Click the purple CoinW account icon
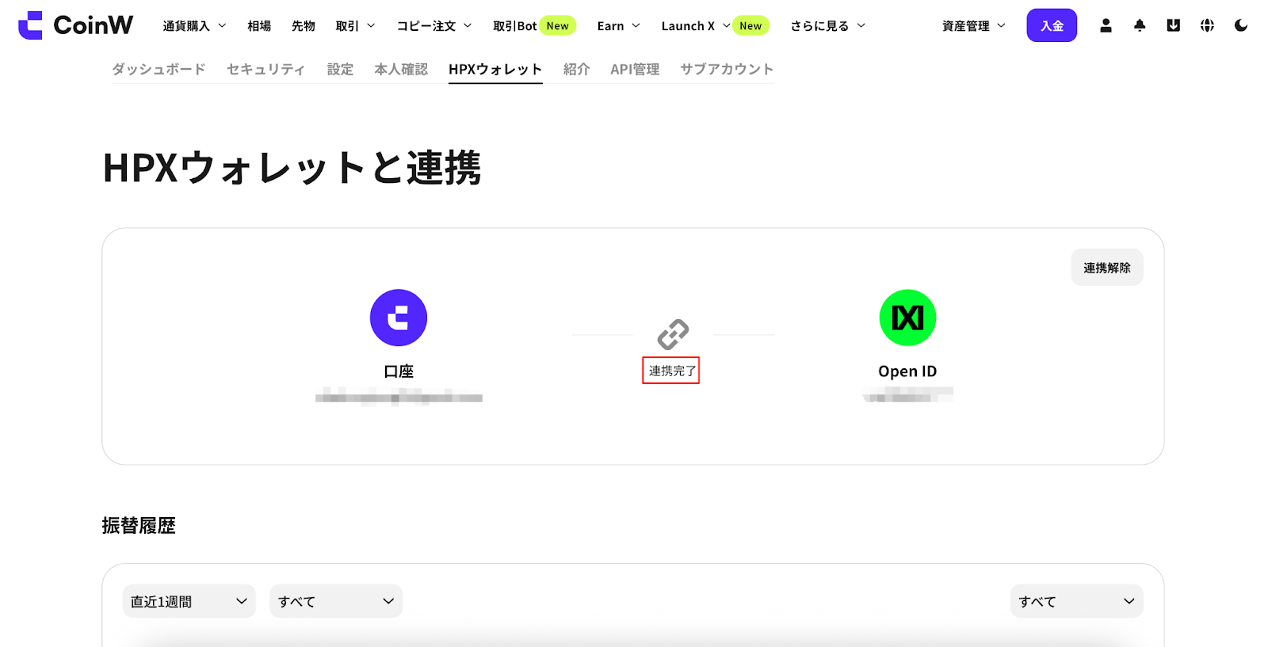1268x647 pixels. [399, 318]
